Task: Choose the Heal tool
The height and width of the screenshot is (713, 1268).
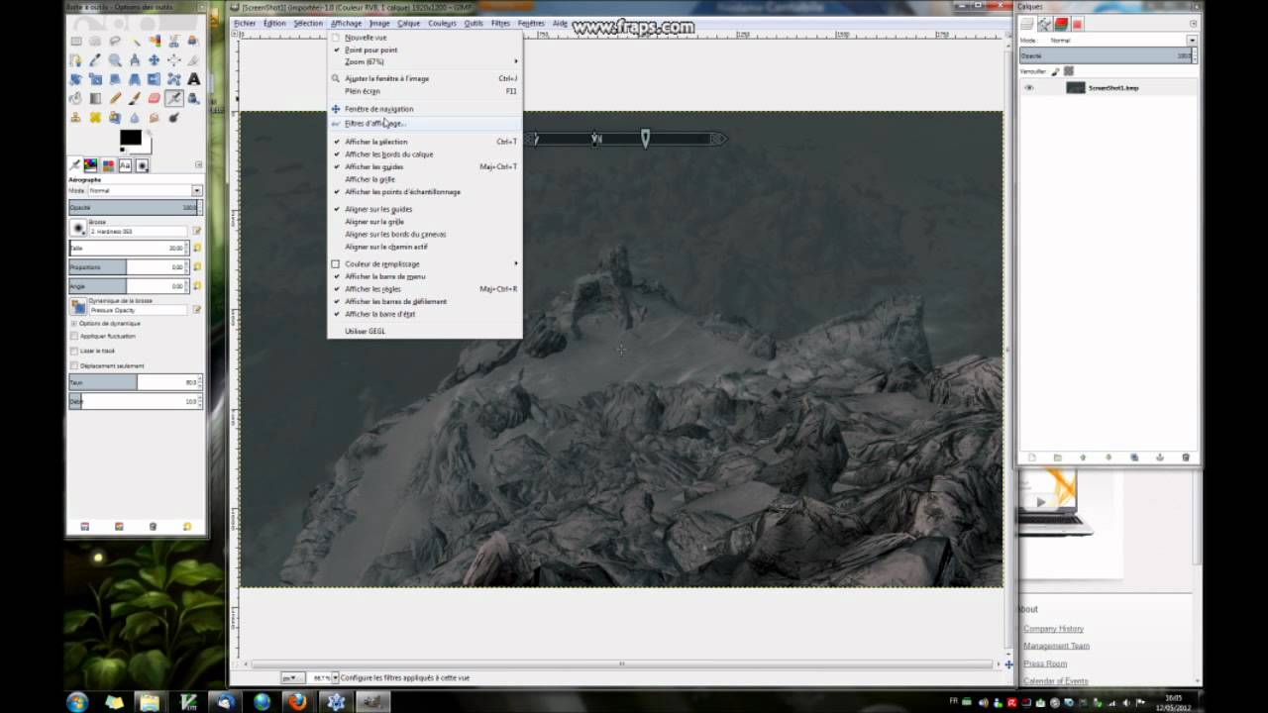Action: [x=95, y=117]
